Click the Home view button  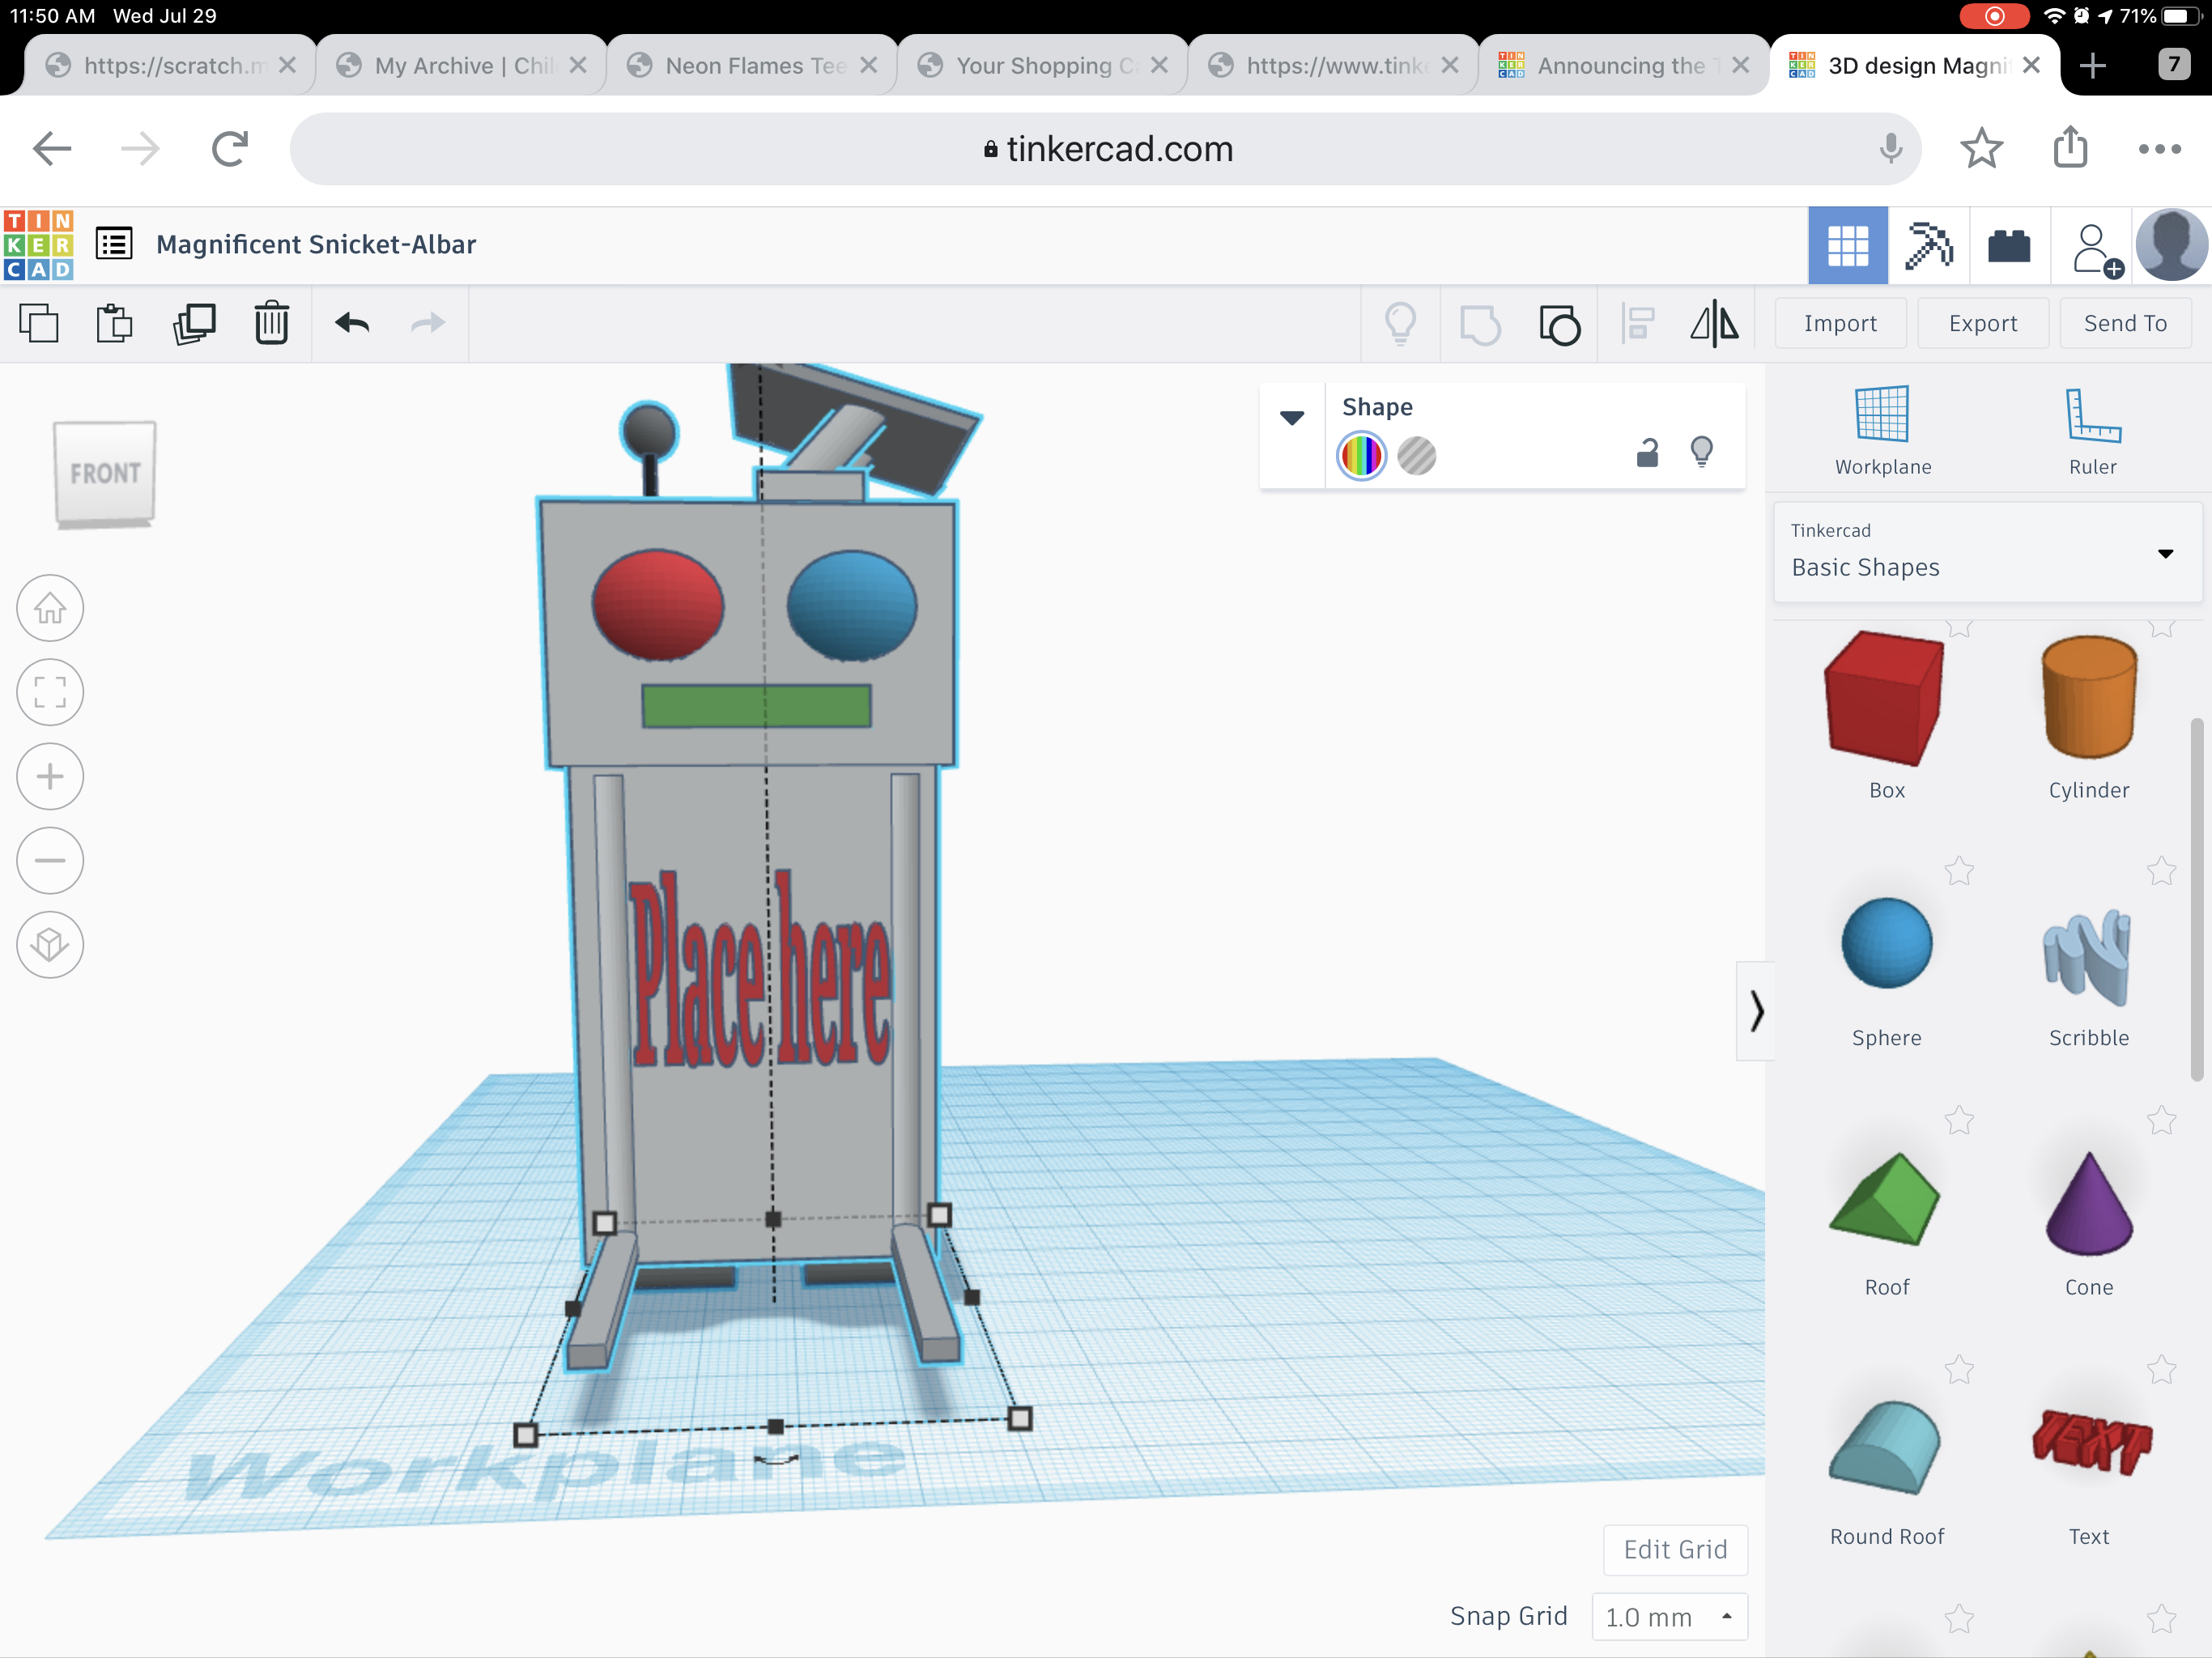pyautogui.click(x=50, y=608)
